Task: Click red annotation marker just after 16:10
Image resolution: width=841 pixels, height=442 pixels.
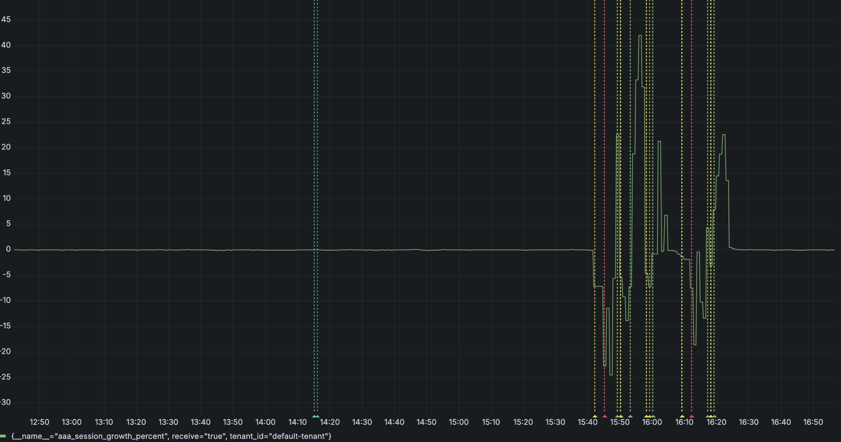Action: 691,417
